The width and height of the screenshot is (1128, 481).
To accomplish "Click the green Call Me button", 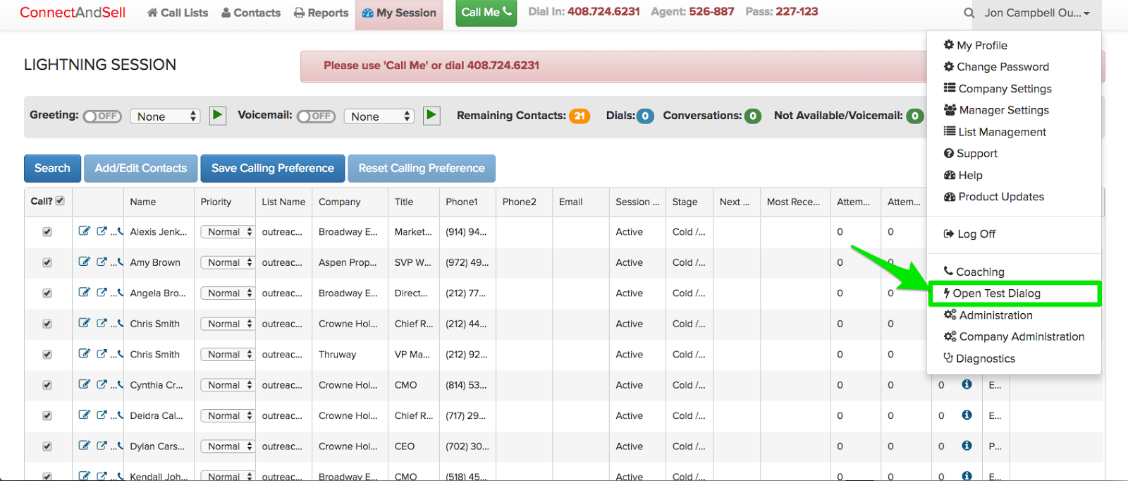I will pyautogui.click(x=486, y=13).
